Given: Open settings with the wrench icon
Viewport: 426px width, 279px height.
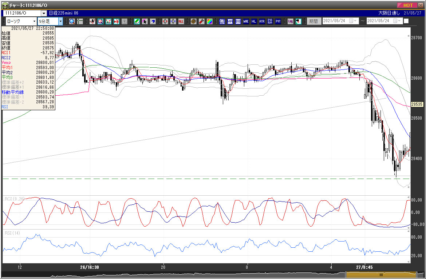Looking at the screenshot, I should (x=201, y=21).
